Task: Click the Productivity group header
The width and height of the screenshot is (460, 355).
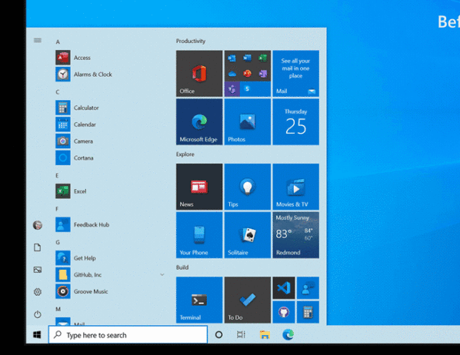Action: pyautogui.click(x=191, y=41)
